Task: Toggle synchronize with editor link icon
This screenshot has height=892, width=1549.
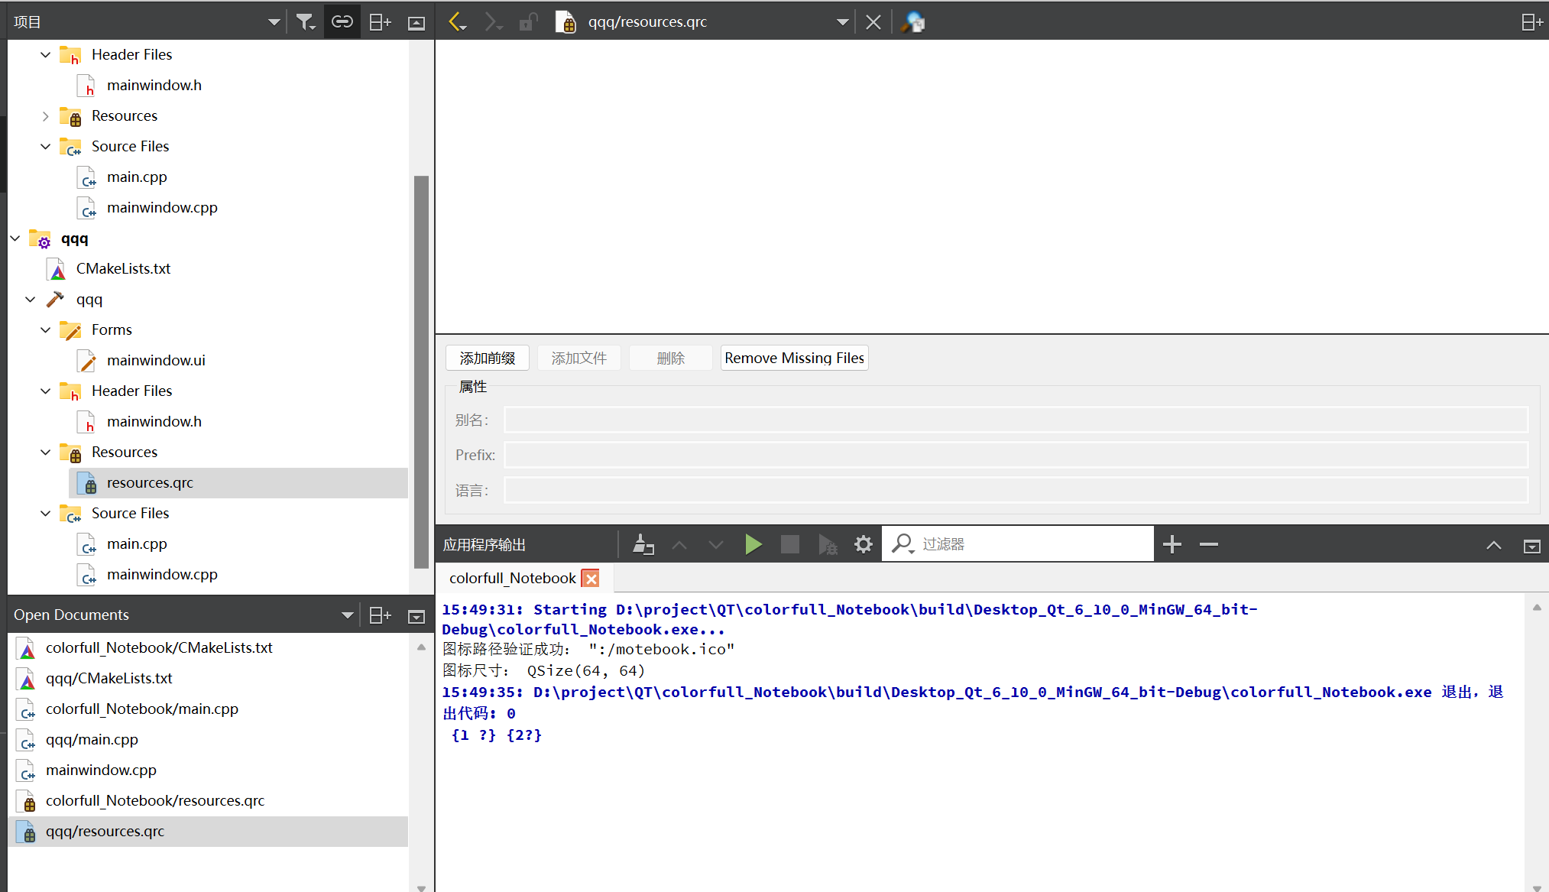Action: (342, 22)
